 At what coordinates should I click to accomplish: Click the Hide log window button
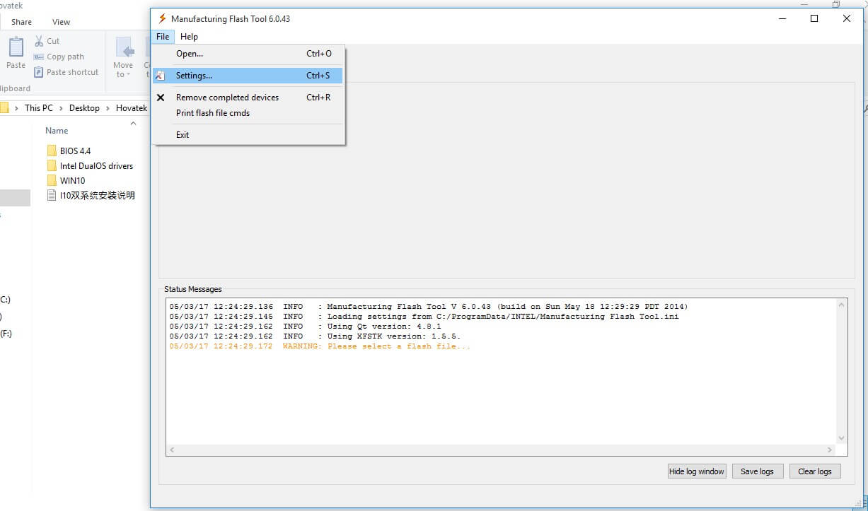[x=696, y=471]
